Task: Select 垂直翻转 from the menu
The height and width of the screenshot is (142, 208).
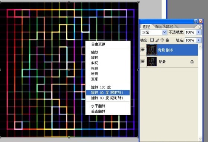Action: [98, 111]
